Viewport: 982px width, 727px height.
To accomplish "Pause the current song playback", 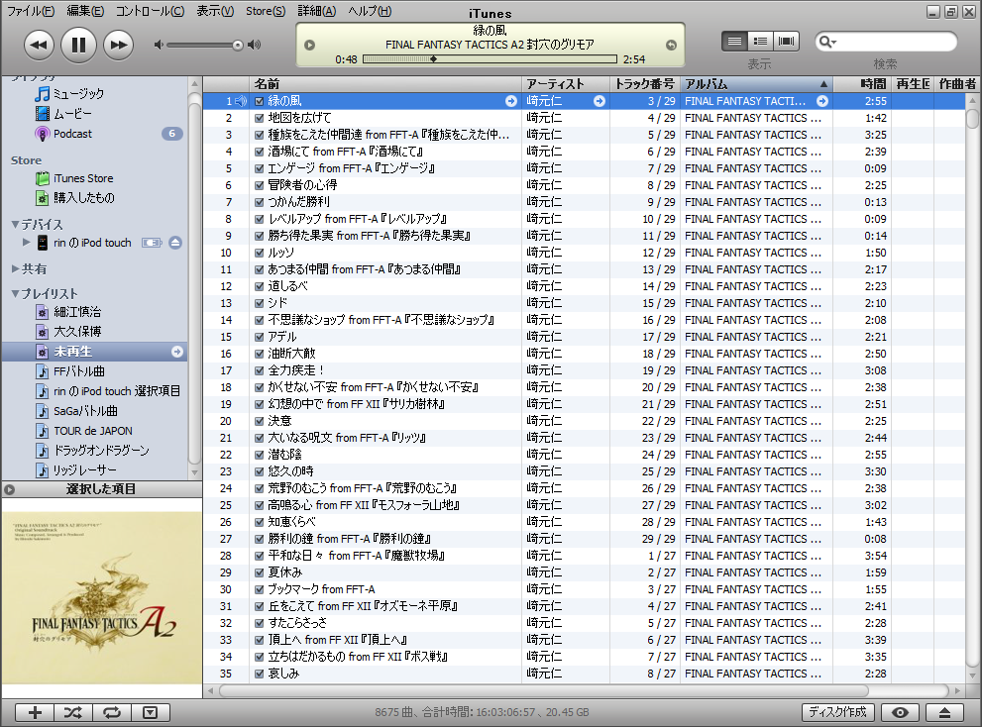I will [78, 46].
